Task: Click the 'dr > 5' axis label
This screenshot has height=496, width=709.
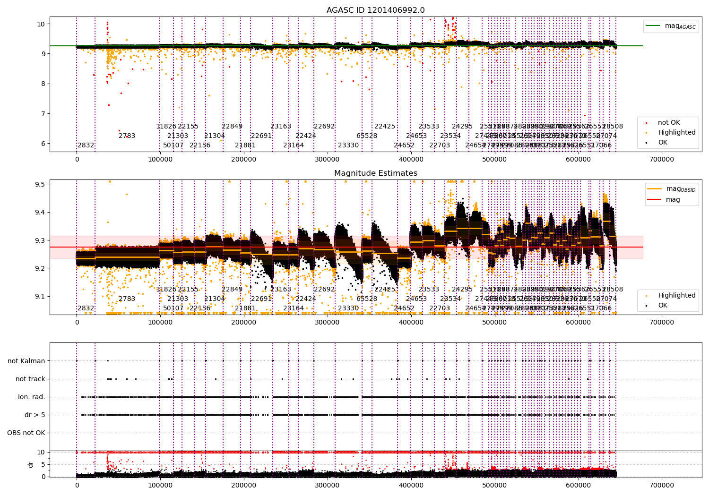Action: tap(35, 415)
